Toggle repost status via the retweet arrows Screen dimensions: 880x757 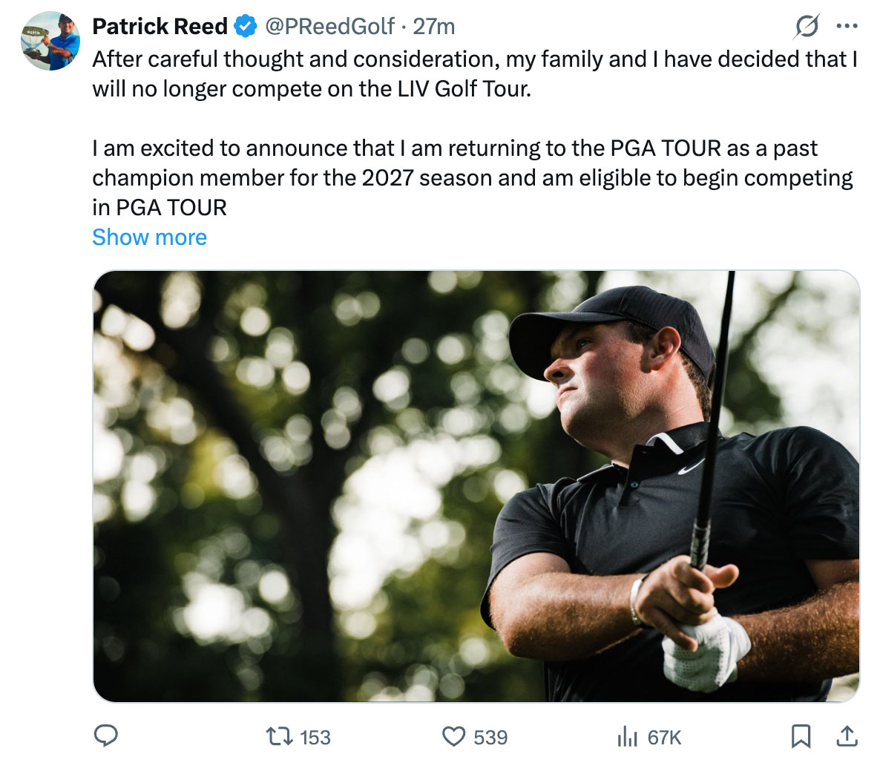[278, 737]
